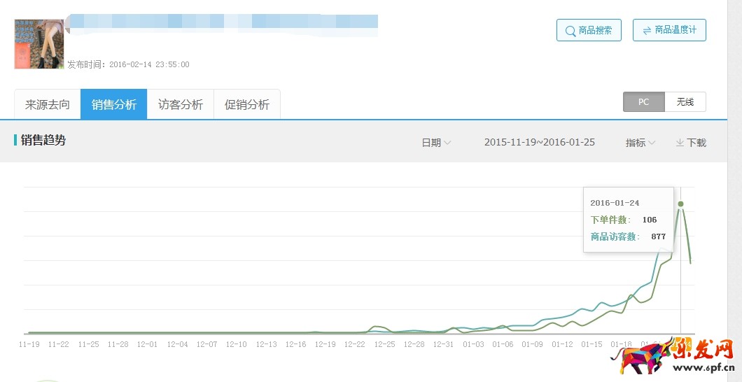Go to the 促销分析 tab
The height and width of the screenshot is (382, 742).
point(247,104)
